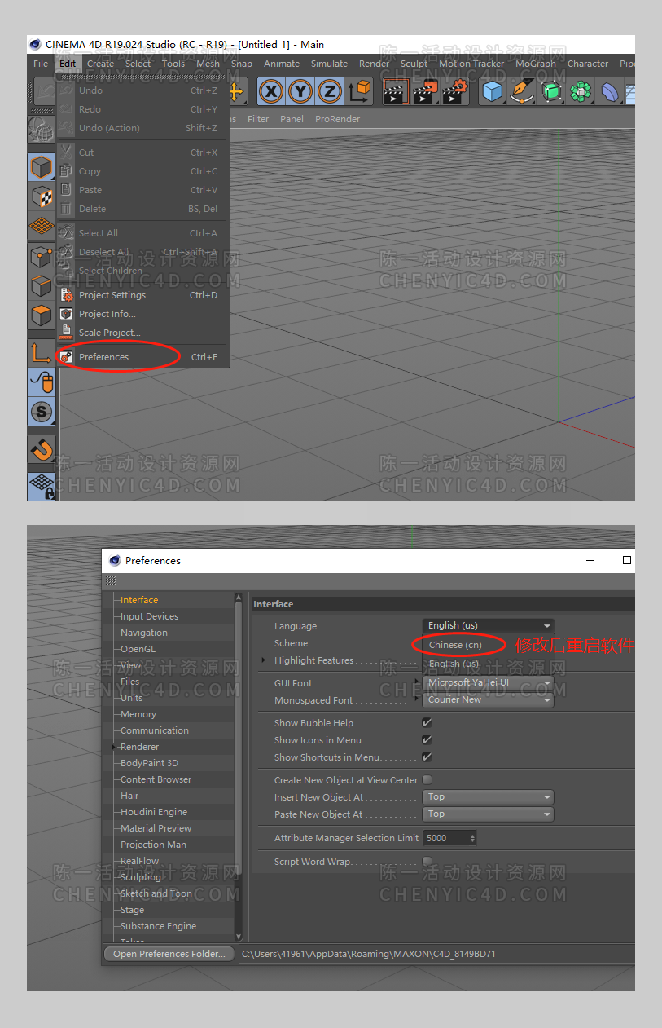Select the Model mode cube icon
Viewport: 662px width, 1028px height.
[42, 168]
